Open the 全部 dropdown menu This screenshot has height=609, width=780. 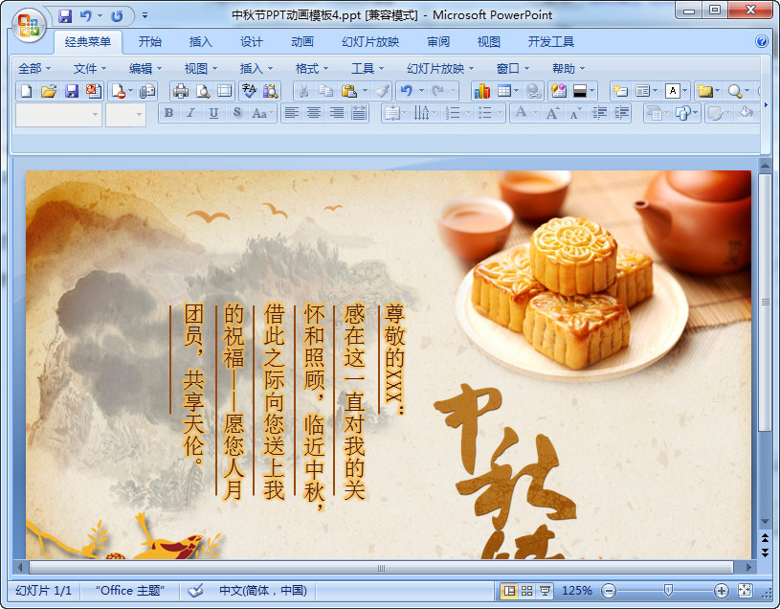click(34, 68)
